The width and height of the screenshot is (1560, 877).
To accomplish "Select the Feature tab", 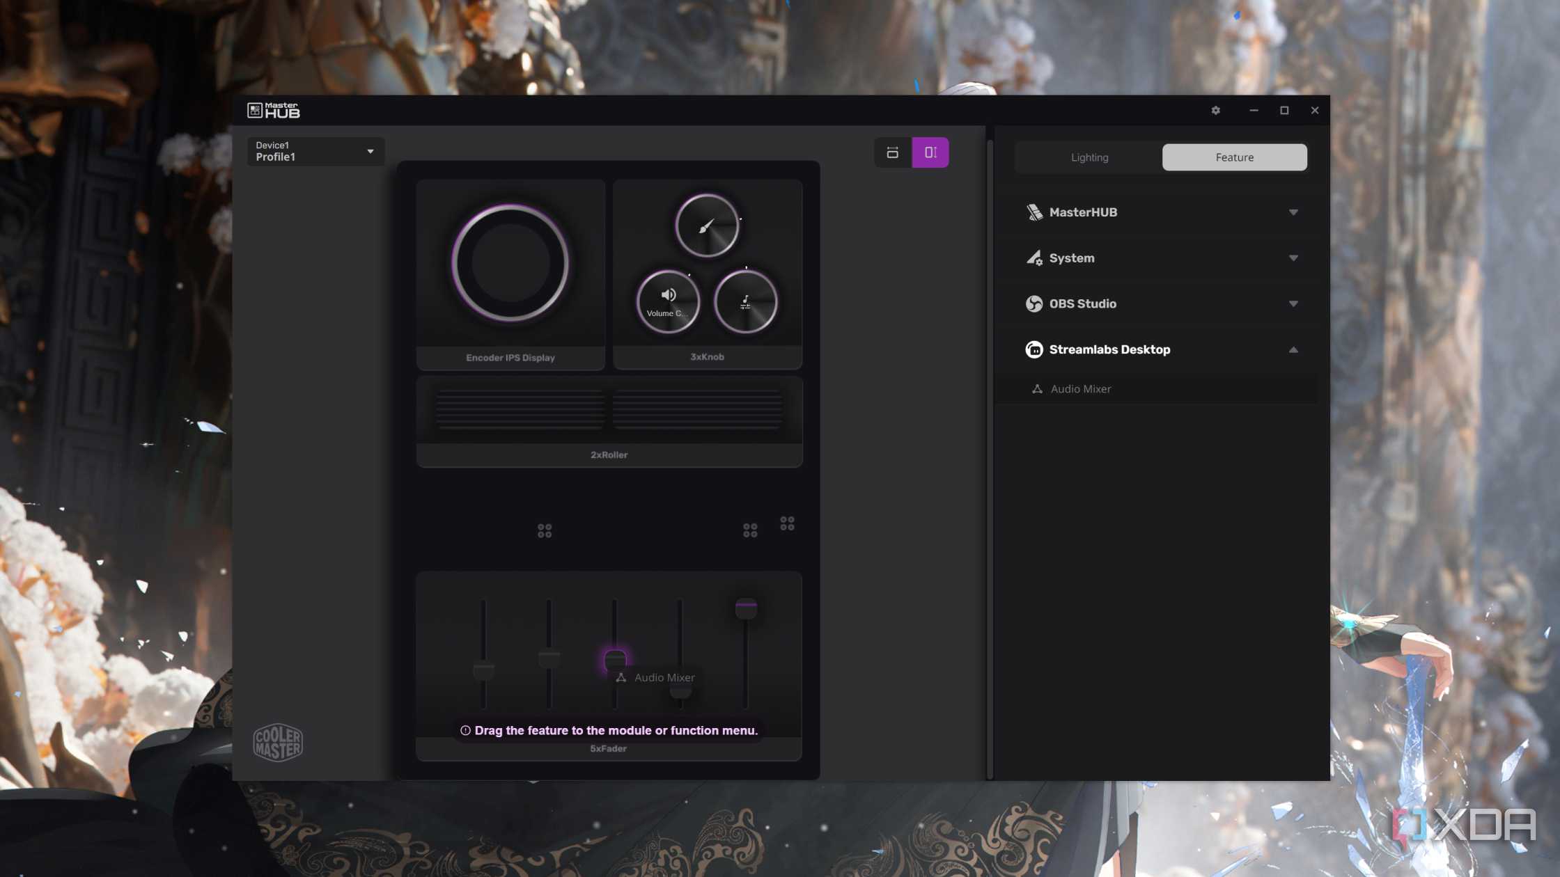I will (1234, 157).
